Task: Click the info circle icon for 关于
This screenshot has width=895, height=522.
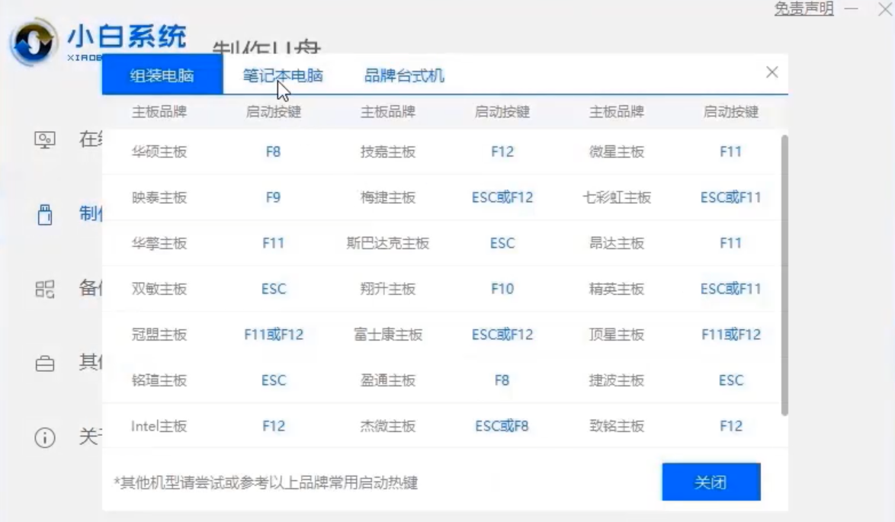Action: [44, 437]
